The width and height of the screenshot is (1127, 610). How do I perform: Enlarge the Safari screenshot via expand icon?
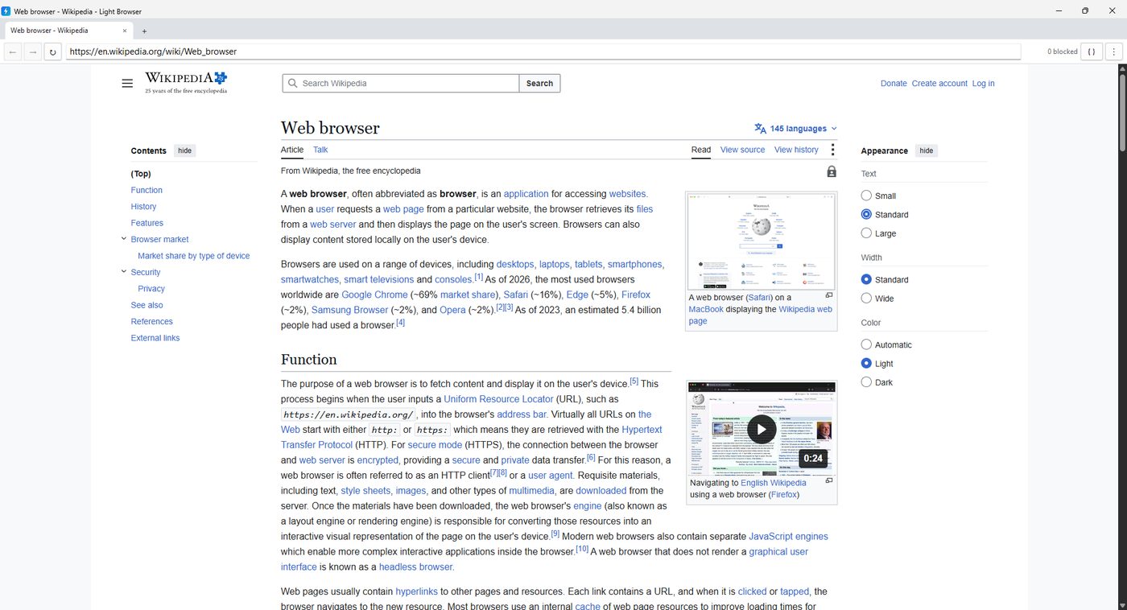click(829, 296)
